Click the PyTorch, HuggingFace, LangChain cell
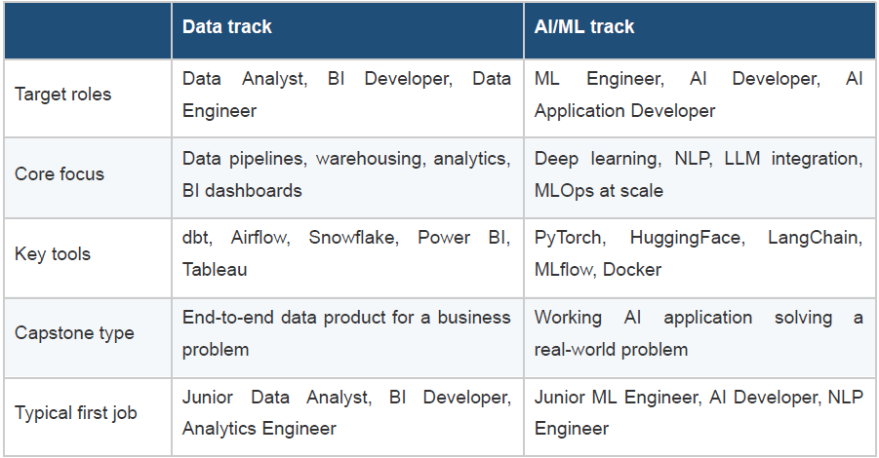The width and height of the screenshot is (879, 458). click(699, 258)
